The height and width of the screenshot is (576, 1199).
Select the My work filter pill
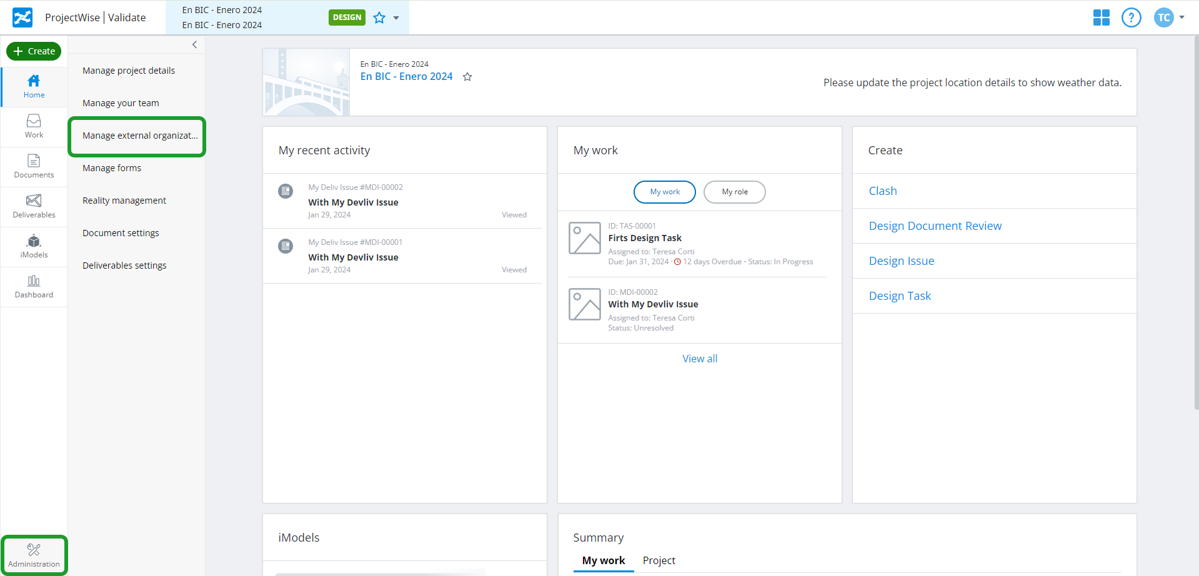point(665,192)
